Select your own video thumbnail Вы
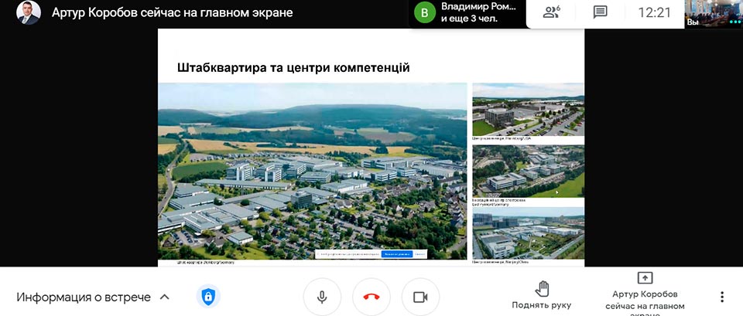 pyautogui.click(x=714, y=13)
